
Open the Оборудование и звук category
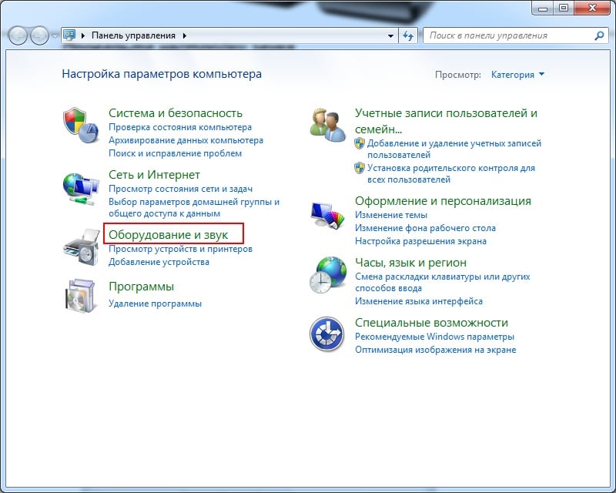[x=168, y=234]
